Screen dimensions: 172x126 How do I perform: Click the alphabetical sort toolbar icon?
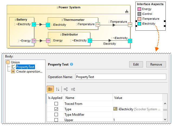click(x=57, y=89)
